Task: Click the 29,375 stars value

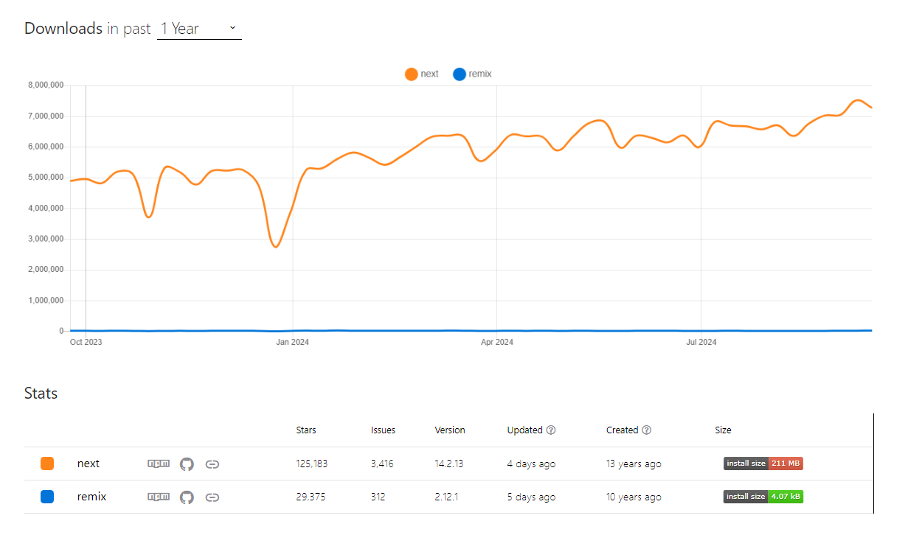Action: tap(310, 497)
